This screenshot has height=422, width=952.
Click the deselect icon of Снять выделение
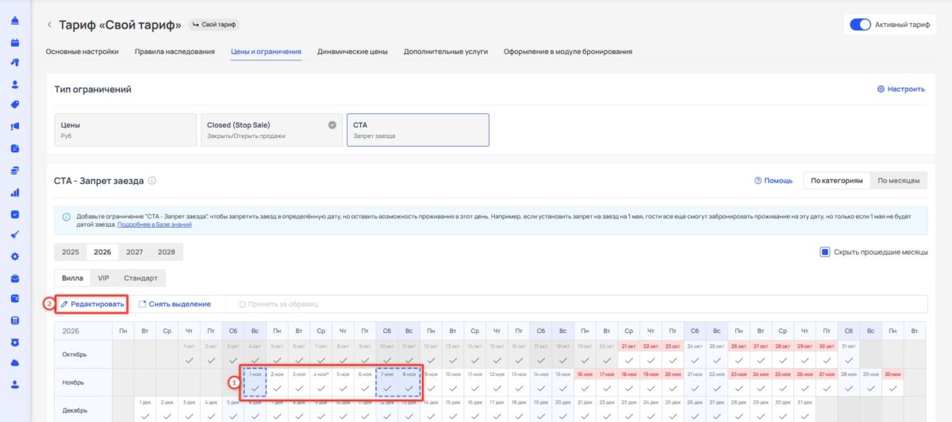(143, 304)
